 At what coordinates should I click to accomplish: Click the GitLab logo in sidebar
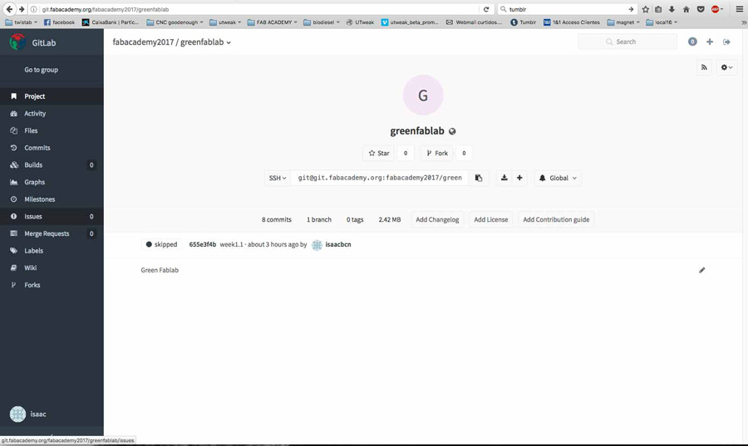[17, 42]
